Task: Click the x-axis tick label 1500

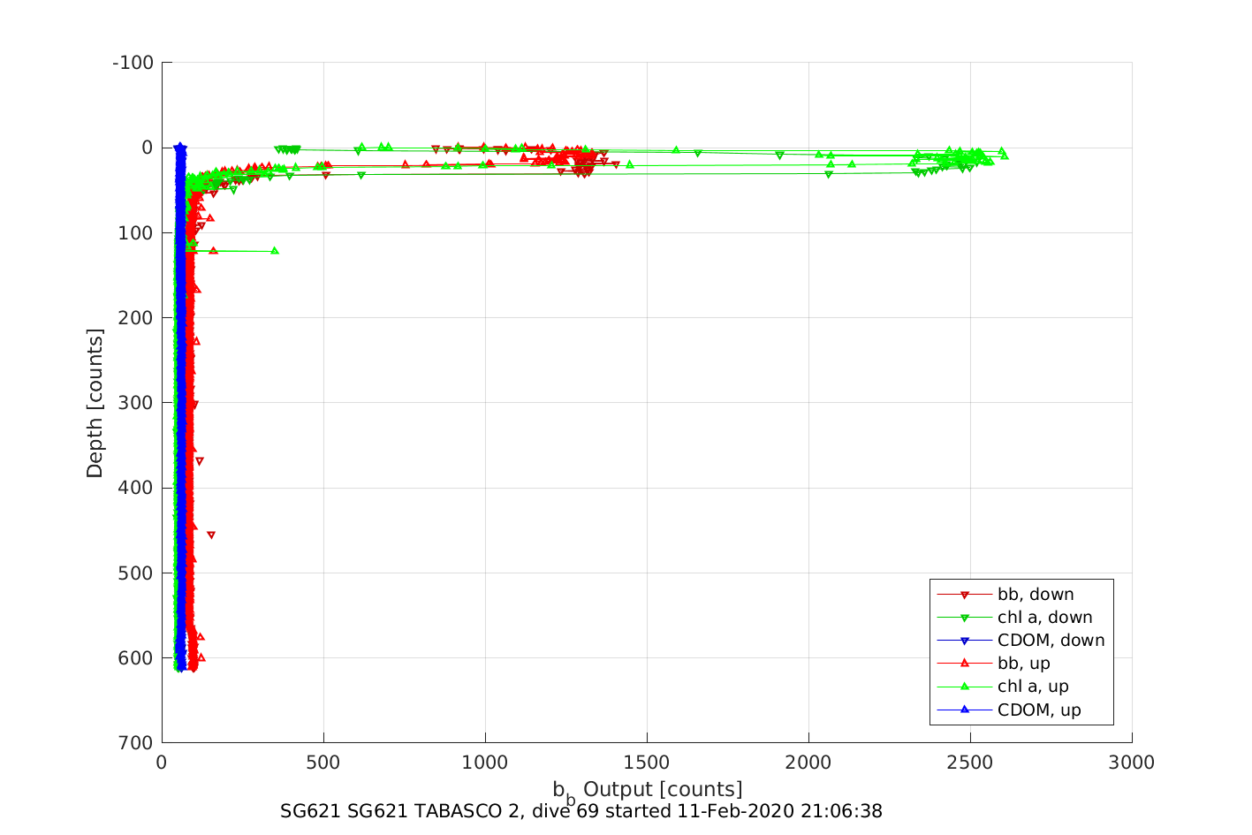Action: pyautogui.click(x=647, y=763)
